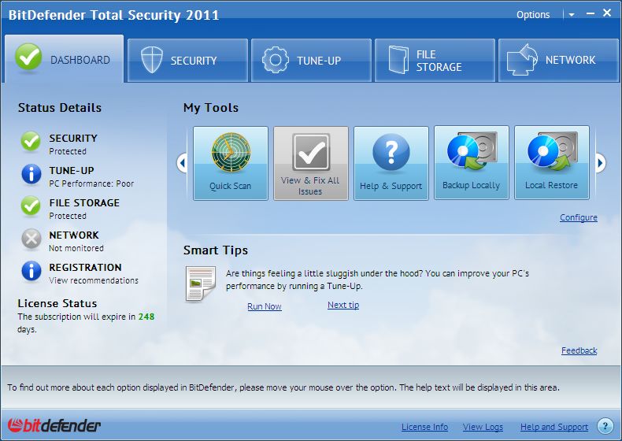
Task: Select the TUNE-UP status heading
Action: point(72,171)
